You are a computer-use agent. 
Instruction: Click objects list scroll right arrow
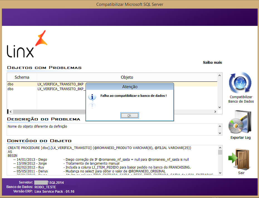coord(215,112)
